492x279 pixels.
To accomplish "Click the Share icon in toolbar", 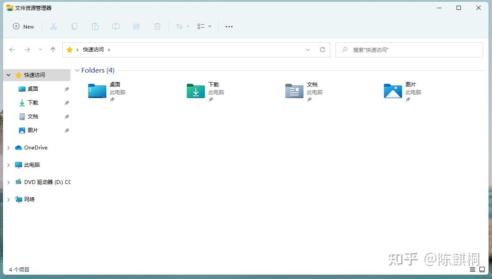I will coord(137,27).
